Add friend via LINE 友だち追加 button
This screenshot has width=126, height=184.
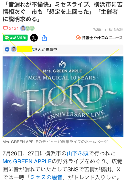[x=15, y=38]
